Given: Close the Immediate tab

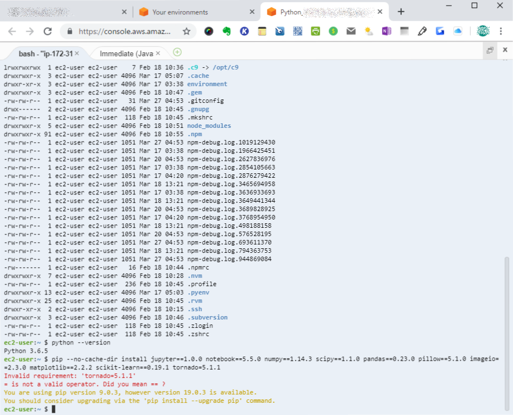Looking at the screenshot, I should pyautogui.click(x=158, y=53).
